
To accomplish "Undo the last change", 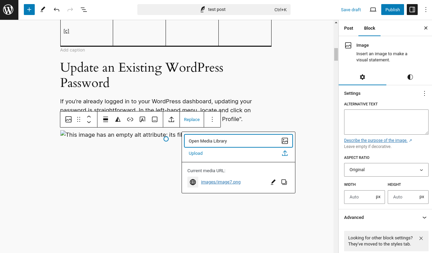I will coord(57,10).
